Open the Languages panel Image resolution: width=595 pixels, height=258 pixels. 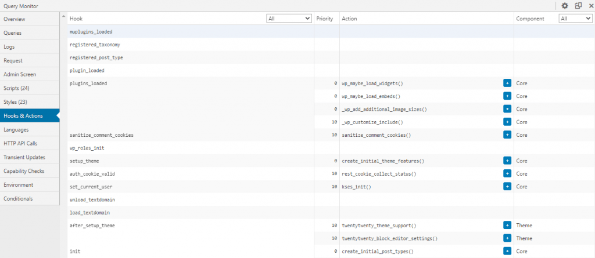30,129
